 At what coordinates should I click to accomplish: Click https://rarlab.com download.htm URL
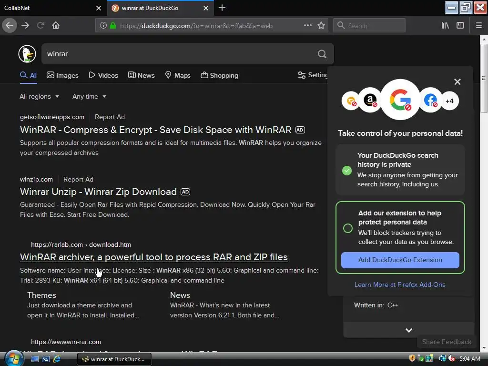pos(81,244)
